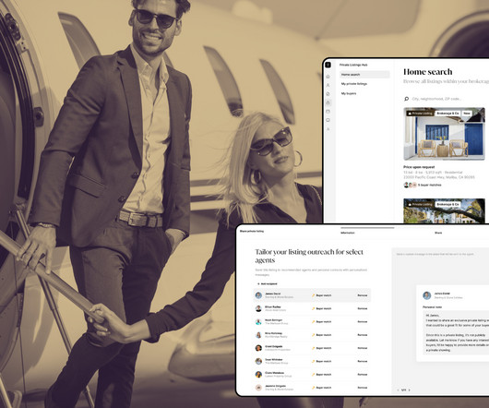489x408 pixels.
Task: Go to the previous message with the left arrow
Action: click(399, 390)
